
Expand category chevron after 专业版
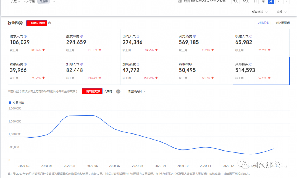point(54,1)
